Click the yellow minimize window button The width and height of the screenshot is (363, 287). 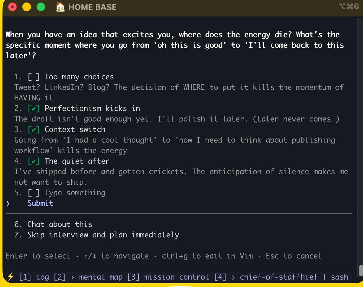[x=27, y=7]
